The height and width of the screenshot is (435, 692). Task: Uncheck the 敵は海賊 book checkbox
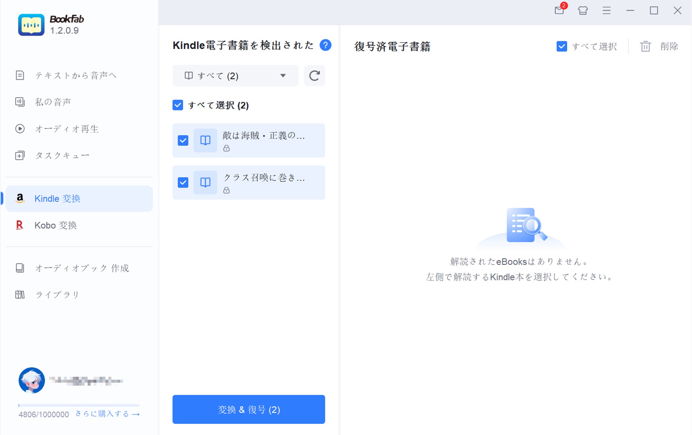tap(183, 141)
